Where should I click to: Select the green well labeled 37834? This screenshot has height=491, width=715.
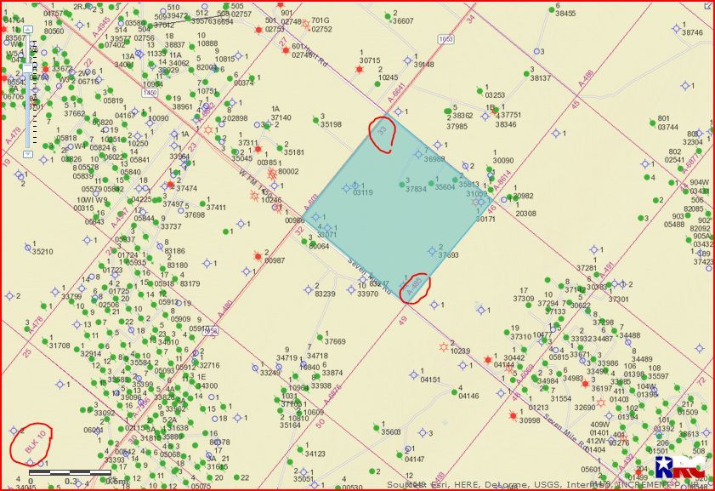point(401,185)
